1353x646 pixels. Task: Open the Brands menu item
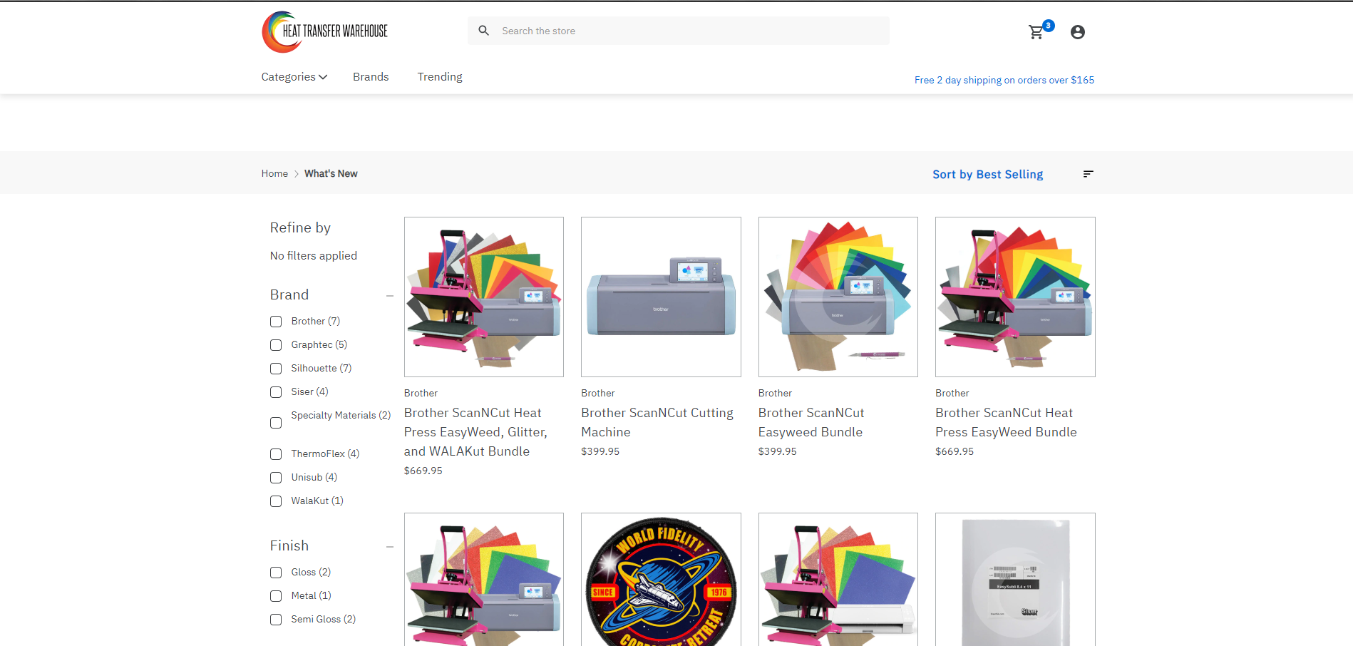371,77
